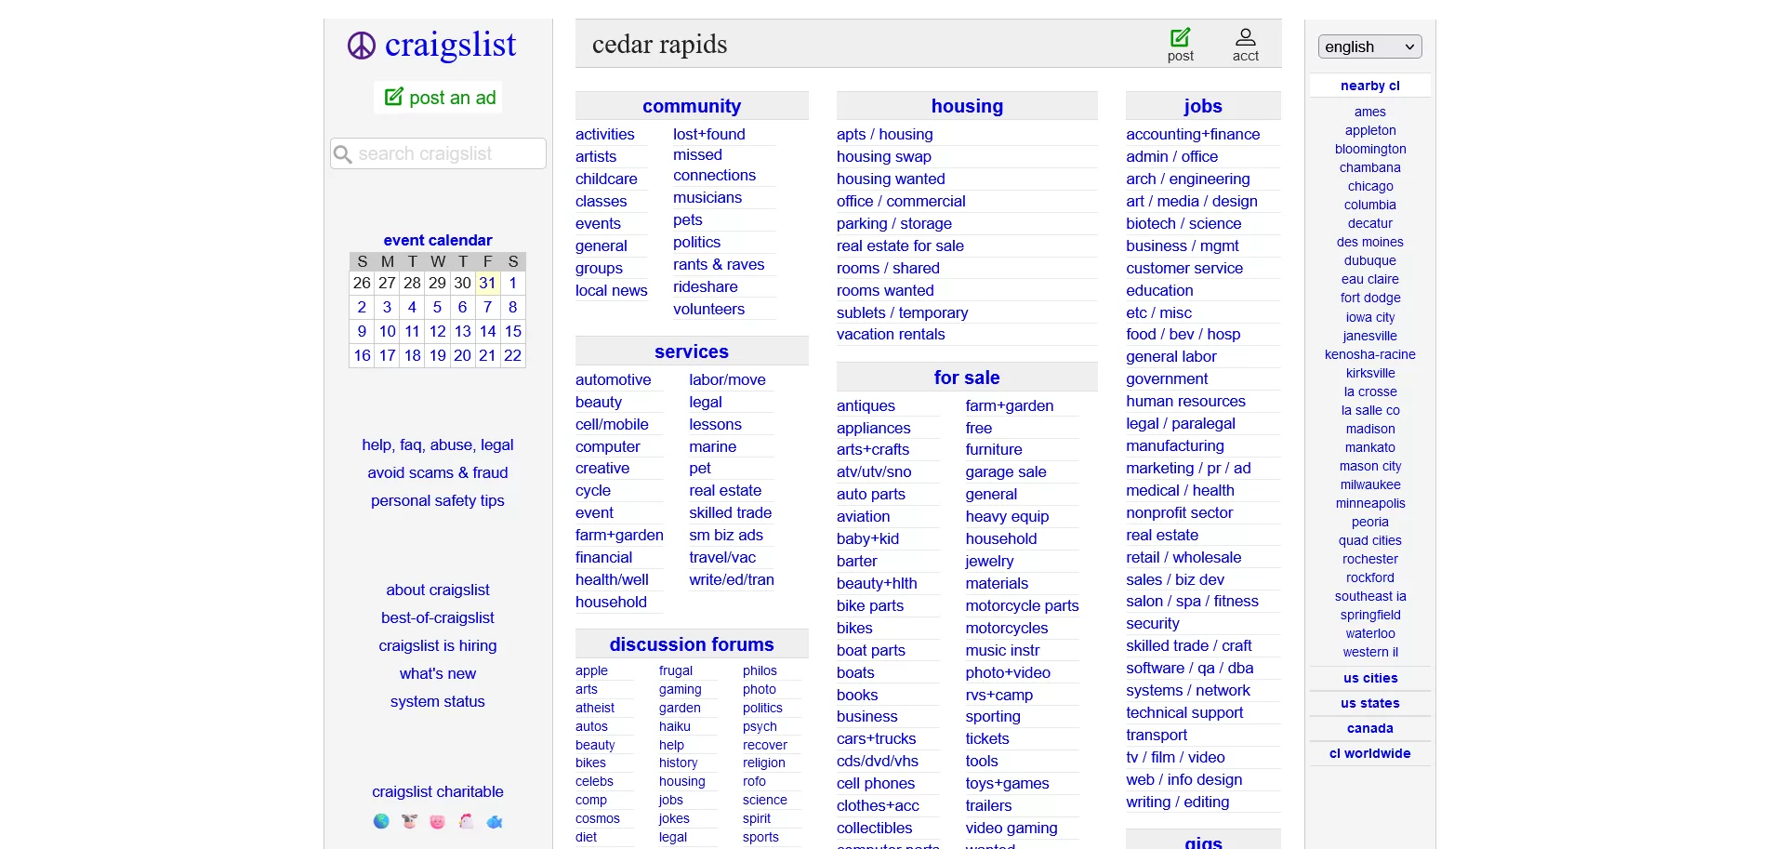Click the pig emoji icon
1785x849 pixels.
pos(438,821)
